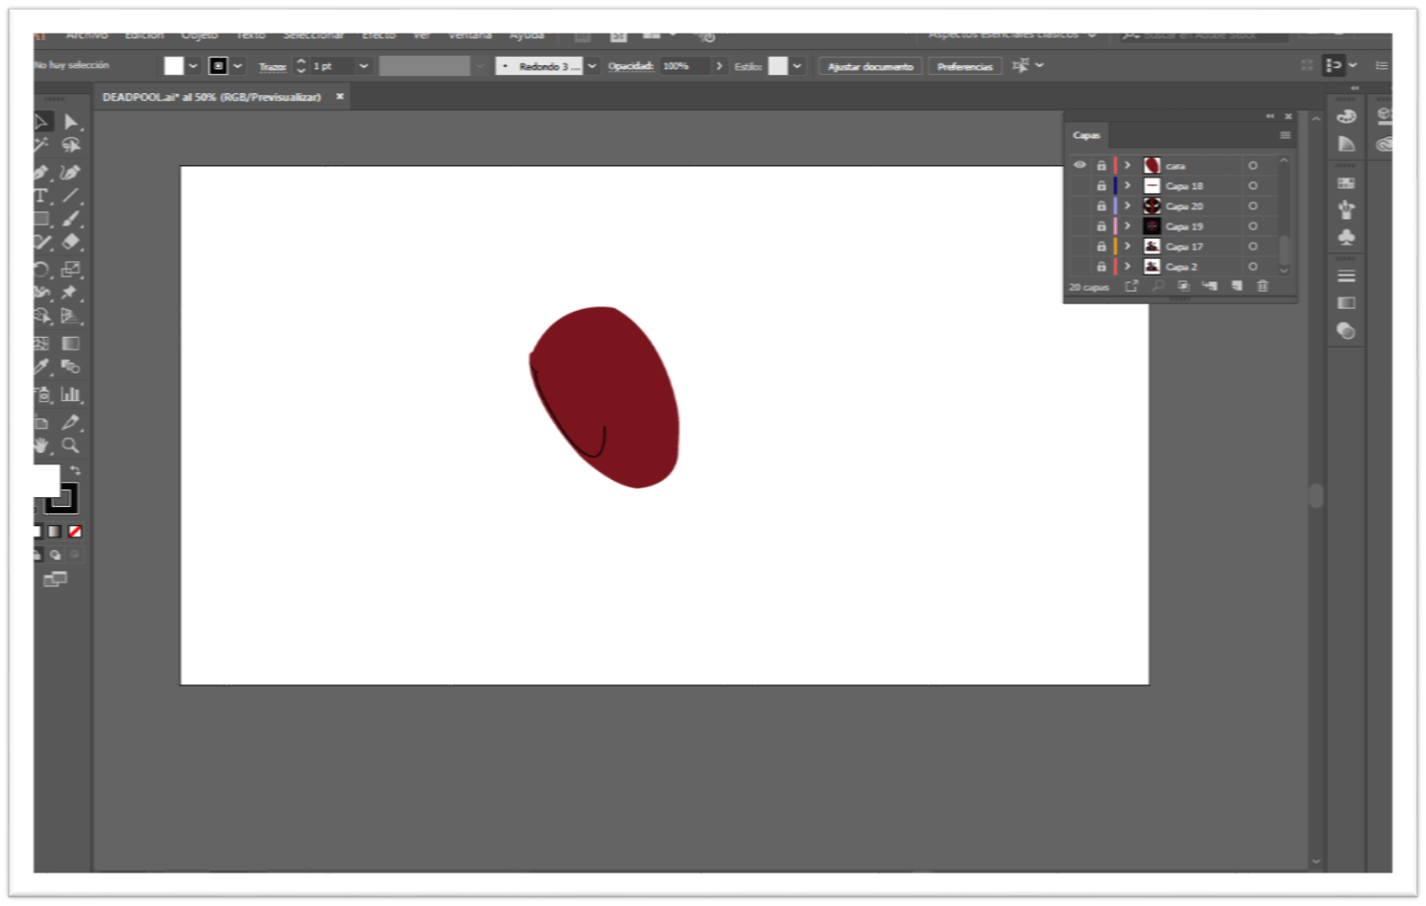This screenshot has width=1426, height=906.
Task: Expand the cara layer contents
Action: point(1128,165)
